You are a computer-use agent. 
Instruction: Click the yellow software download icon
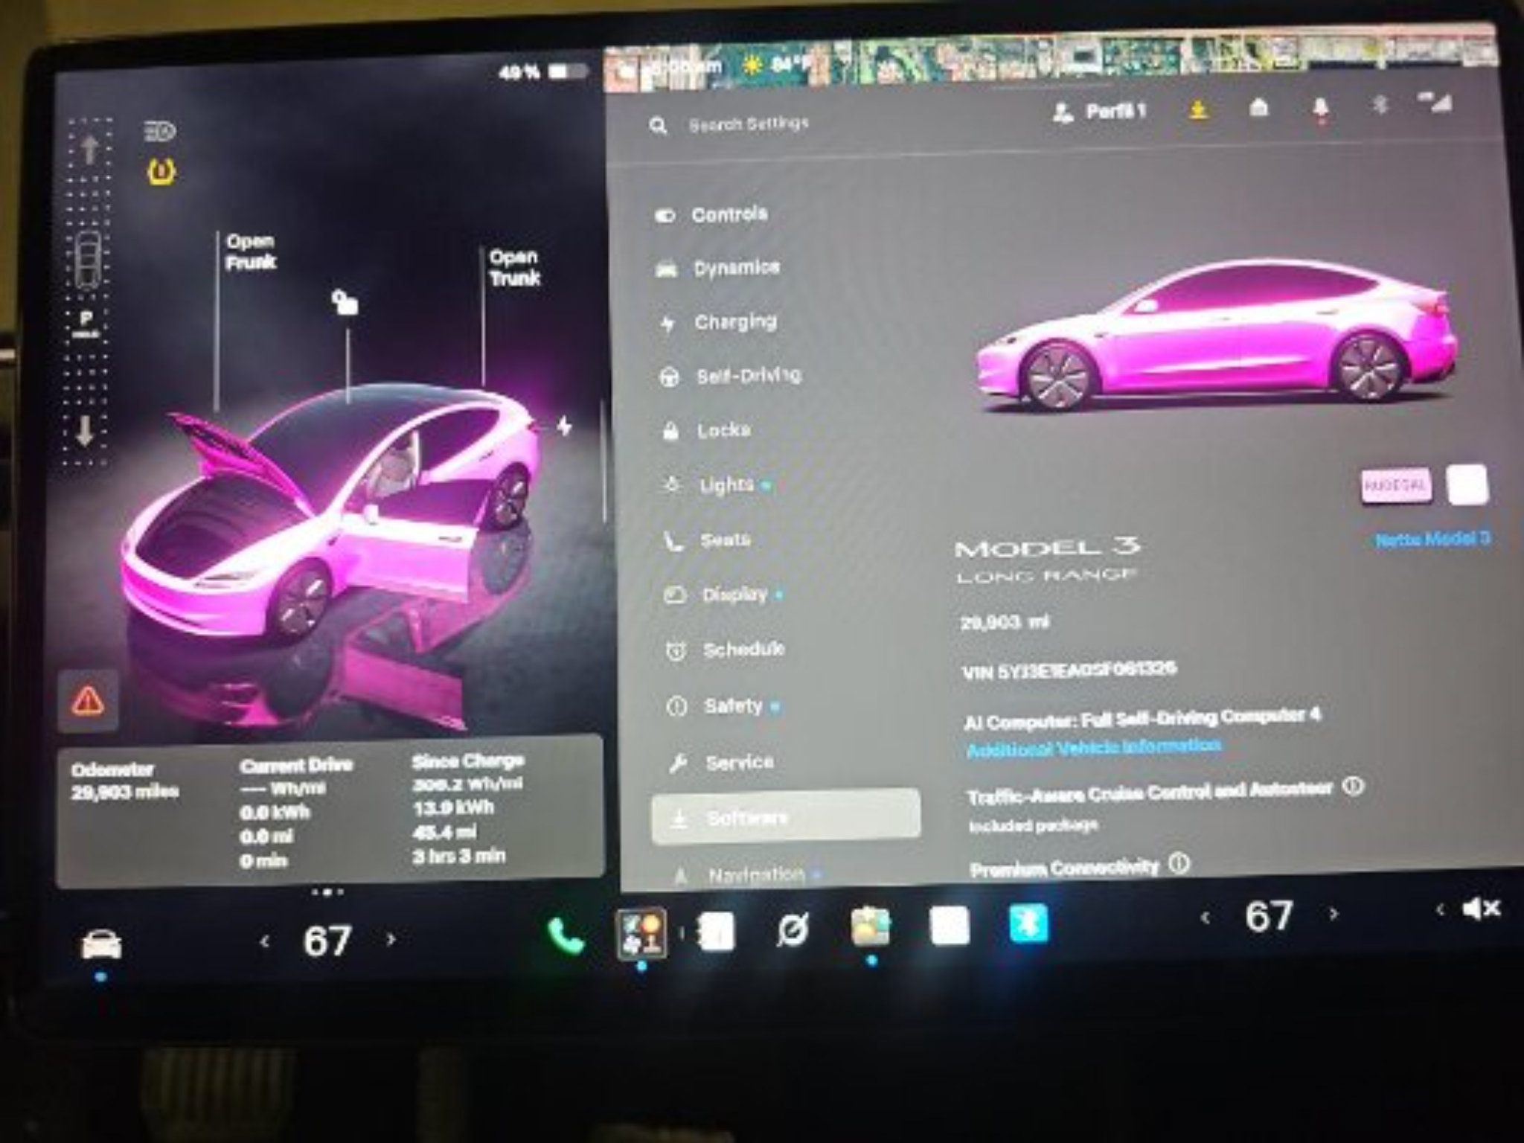1197,111
